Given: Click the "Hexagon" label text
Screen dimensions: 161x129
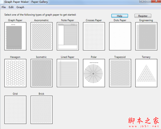Looking at the screenshot, I should (x=15, y=57).
